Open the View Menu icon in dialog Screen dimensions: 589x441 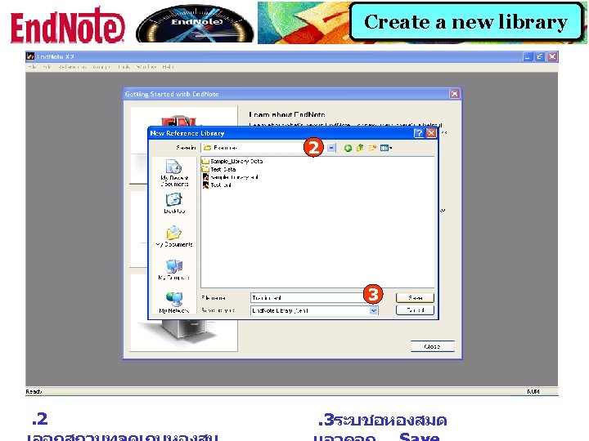point(386,148)
